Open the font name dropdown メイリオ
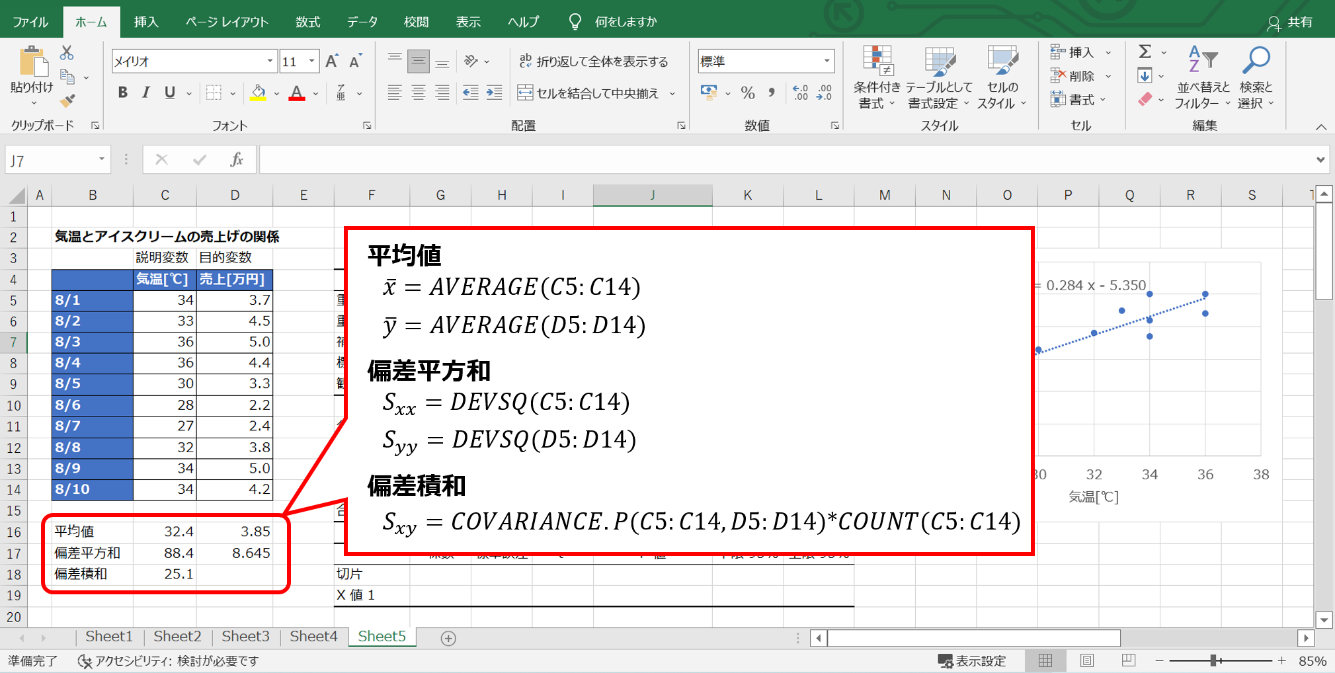The height and width of the screenshot is (673, 1335). pyautogui.click(x=270, y=61)
